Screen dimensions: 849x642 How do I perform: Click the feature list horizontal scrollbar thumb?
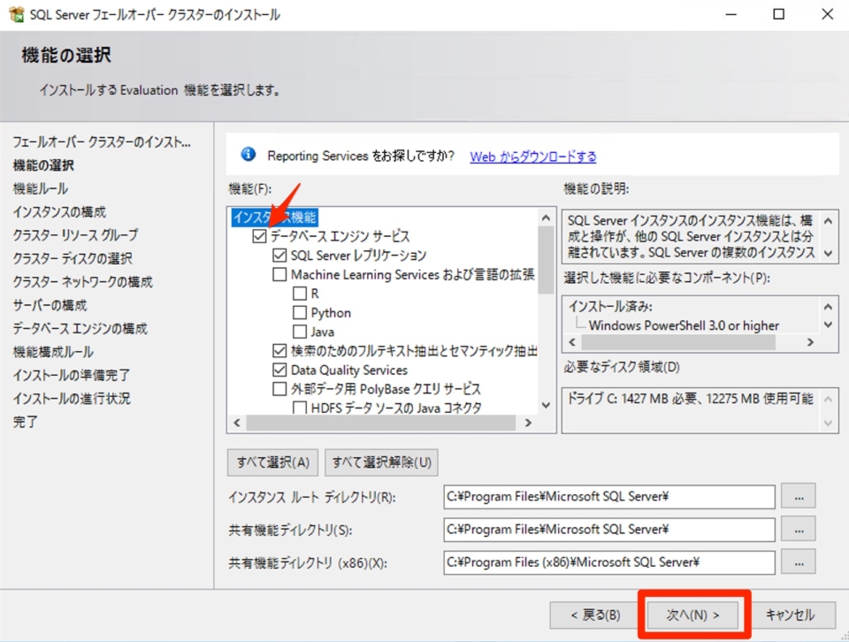click(380, 423)
